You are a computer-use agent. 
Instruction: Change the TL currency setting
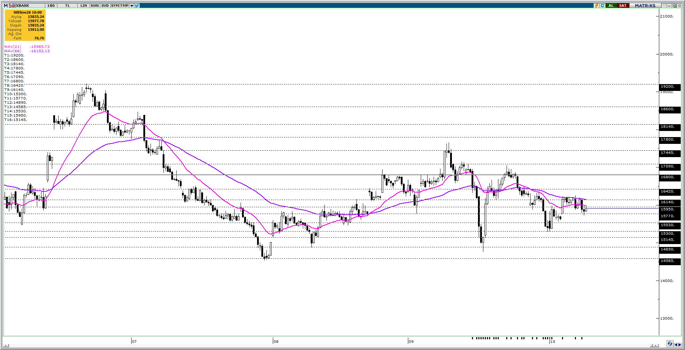68,6
